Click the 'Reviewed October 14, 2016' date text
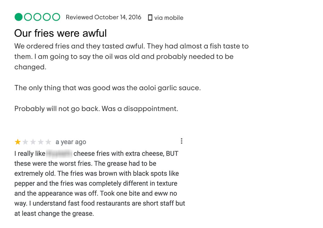This screenshot has width=323, height=228. tap(103, 17)
